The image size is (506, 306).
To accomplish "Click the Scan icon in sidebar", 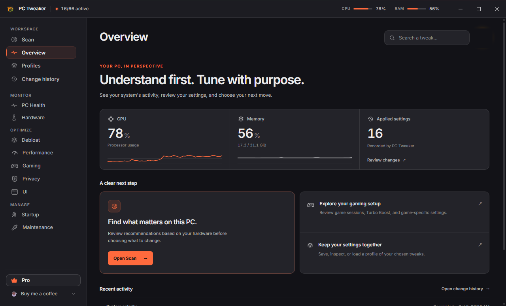I will [x=14, y=39].
